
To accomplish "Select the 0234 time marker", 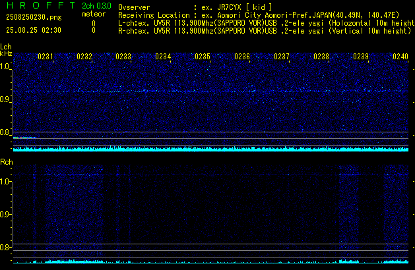I will tap(163, 57).
